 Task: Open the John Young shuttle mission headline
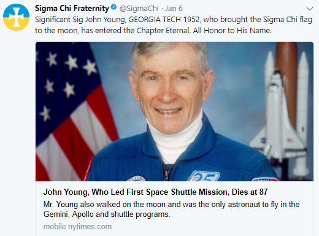[155, 192]
